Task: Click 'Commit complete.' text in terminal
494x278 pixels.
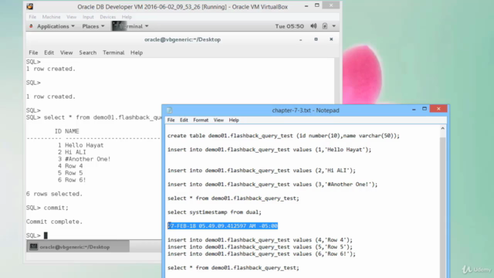Action: click(x=54, y=222)
